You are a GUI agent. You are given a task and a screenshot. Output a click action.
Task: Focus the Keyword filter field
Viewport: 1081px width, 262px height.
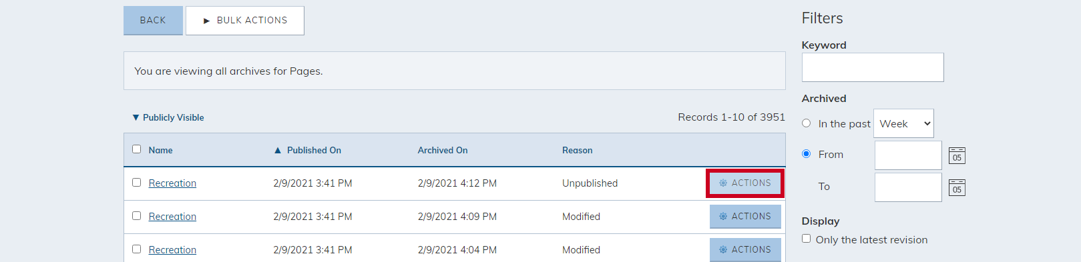[873, 67]
